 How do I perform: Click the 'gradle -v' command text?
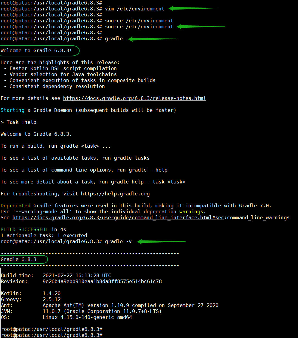click(x=118, y=242)
